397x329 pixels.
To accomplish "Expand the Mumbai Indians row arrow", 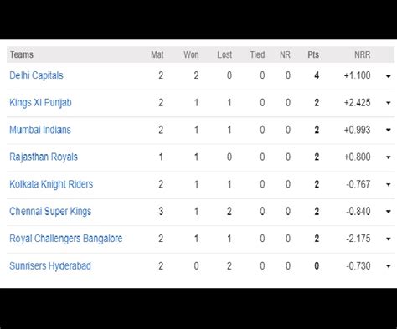I will coord(389,130).
